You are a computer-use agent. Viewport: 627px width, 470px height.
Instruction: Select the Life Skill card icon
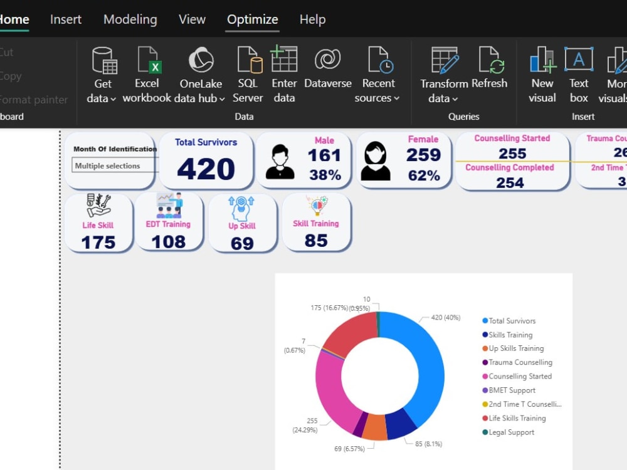[x=98, y=206]
